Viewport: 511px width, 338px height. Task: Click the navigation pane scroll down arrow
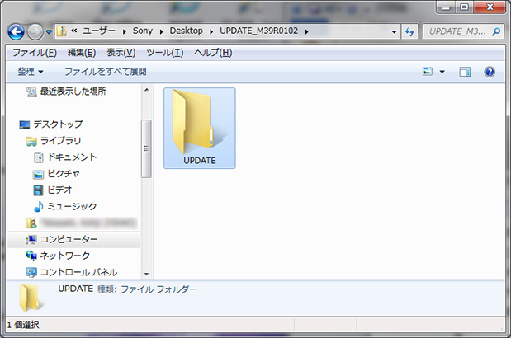146,274
